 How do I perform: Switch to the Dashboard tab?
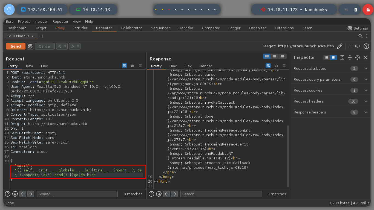[17, 28]
